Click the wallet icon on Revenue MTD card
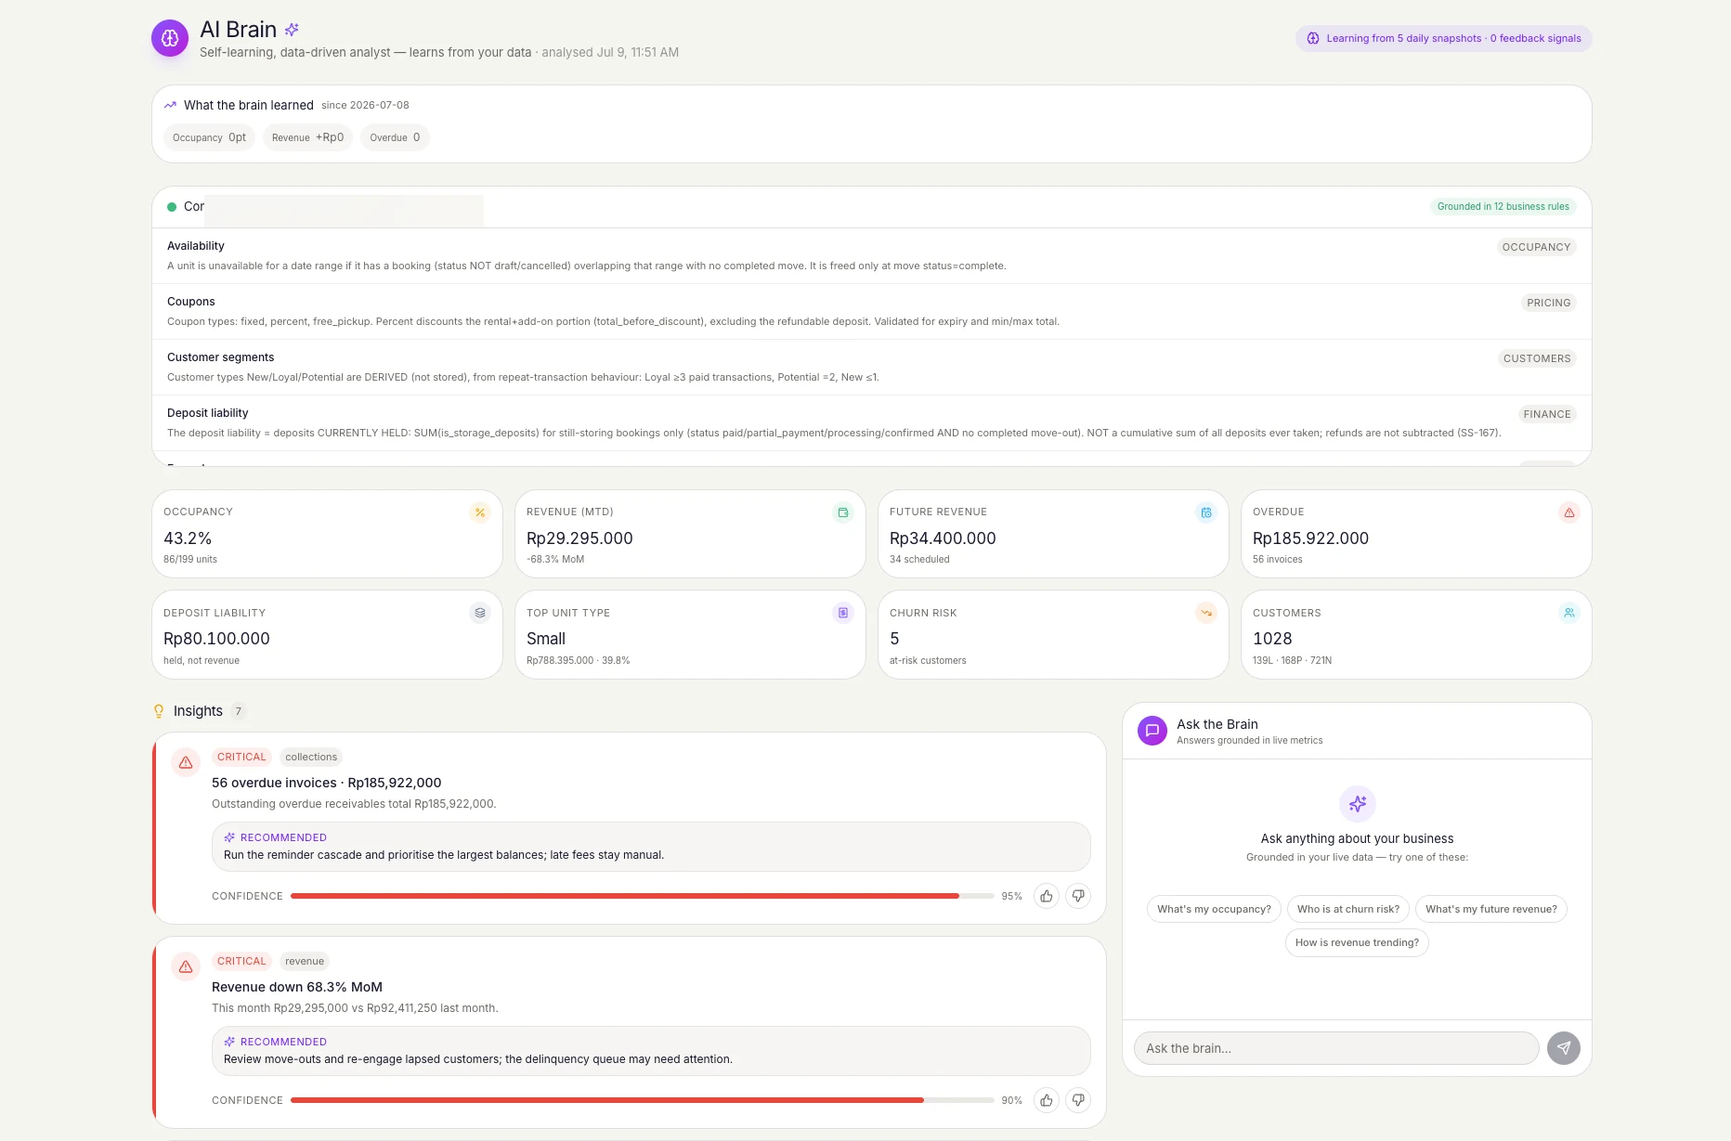This screenshot has height=1141, width=1731. coord(843,512)
